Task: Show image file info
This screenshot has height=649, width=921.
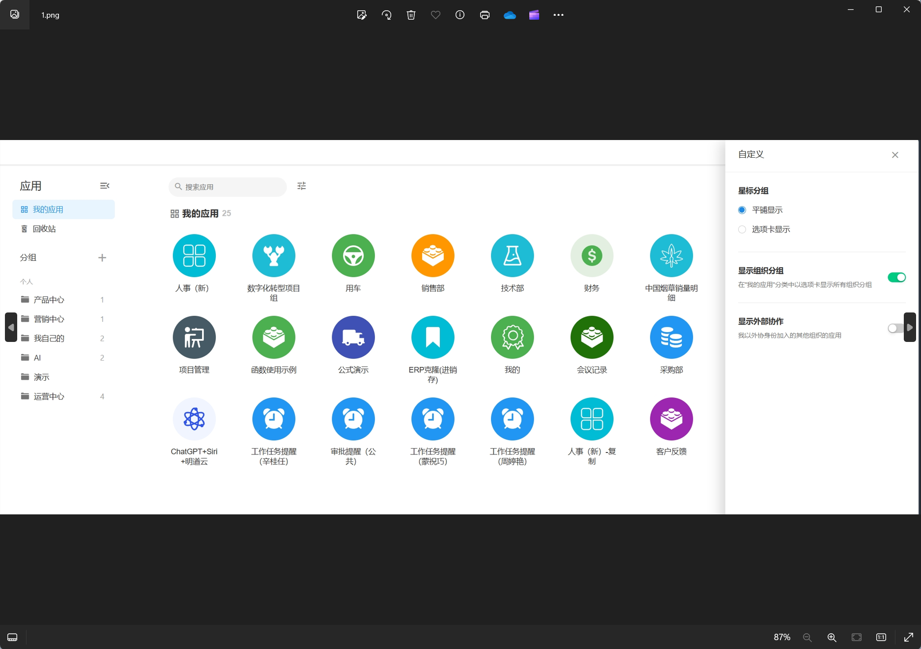Action: tap(460, 15)
